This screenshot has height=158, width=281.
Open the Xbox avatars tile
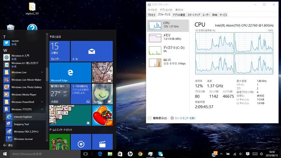[x=59, y=142]
